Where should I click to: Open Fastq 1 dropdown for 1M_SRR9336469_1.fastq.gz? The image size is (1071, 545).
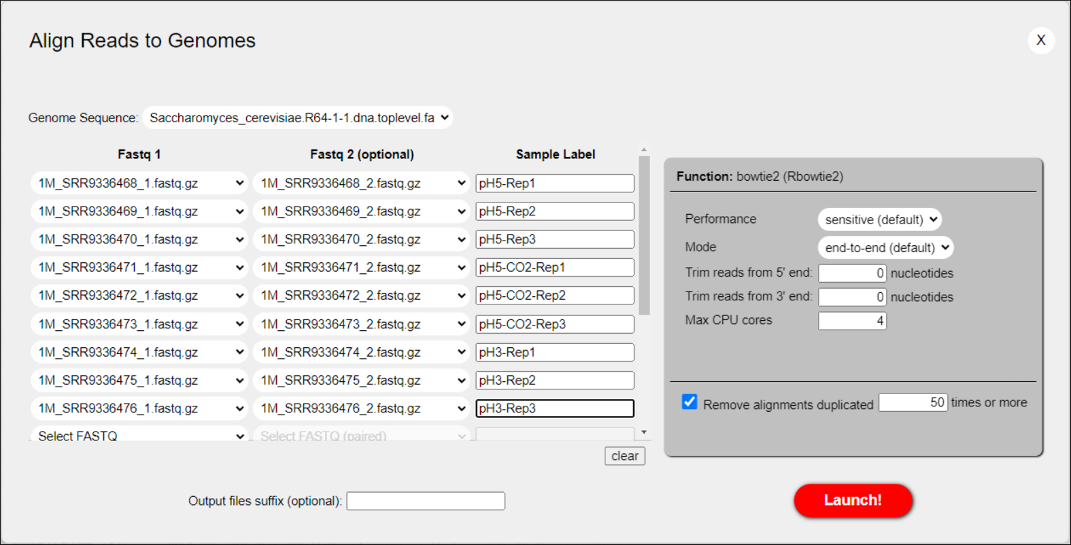pyautogui.click(x=139, y=211)
